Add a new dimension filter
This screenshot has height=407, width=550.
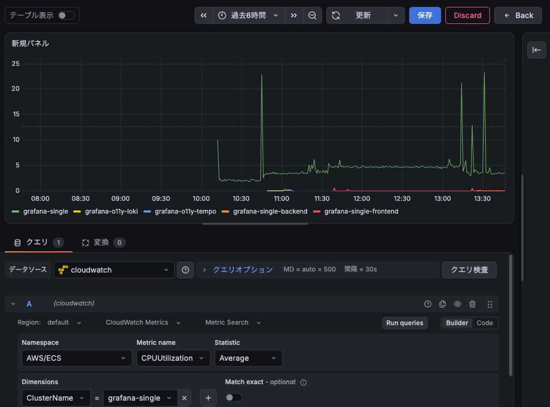click(x=208, y=398)
